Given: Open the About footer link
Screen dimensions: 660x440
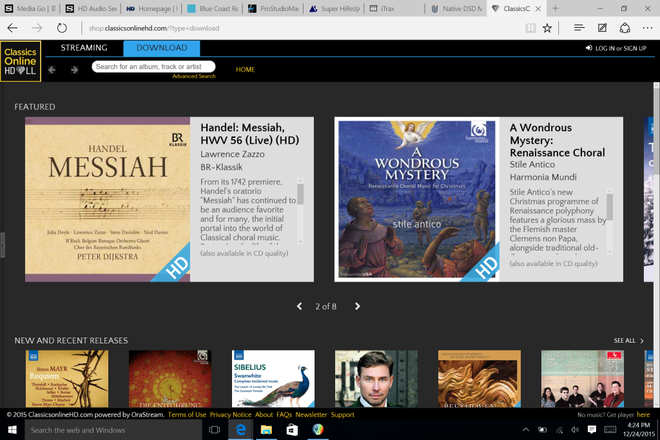Looking at the screenshot, I should 264,415.
